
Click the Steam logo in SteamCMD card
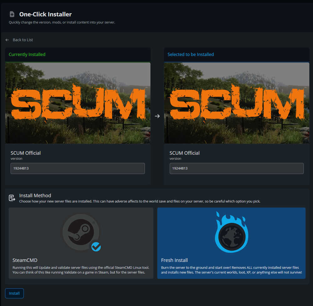[81, 231]
